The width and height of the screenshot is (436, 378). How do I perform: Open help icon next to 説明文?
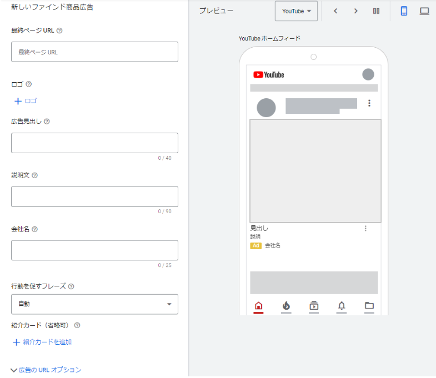click(35, 175)
